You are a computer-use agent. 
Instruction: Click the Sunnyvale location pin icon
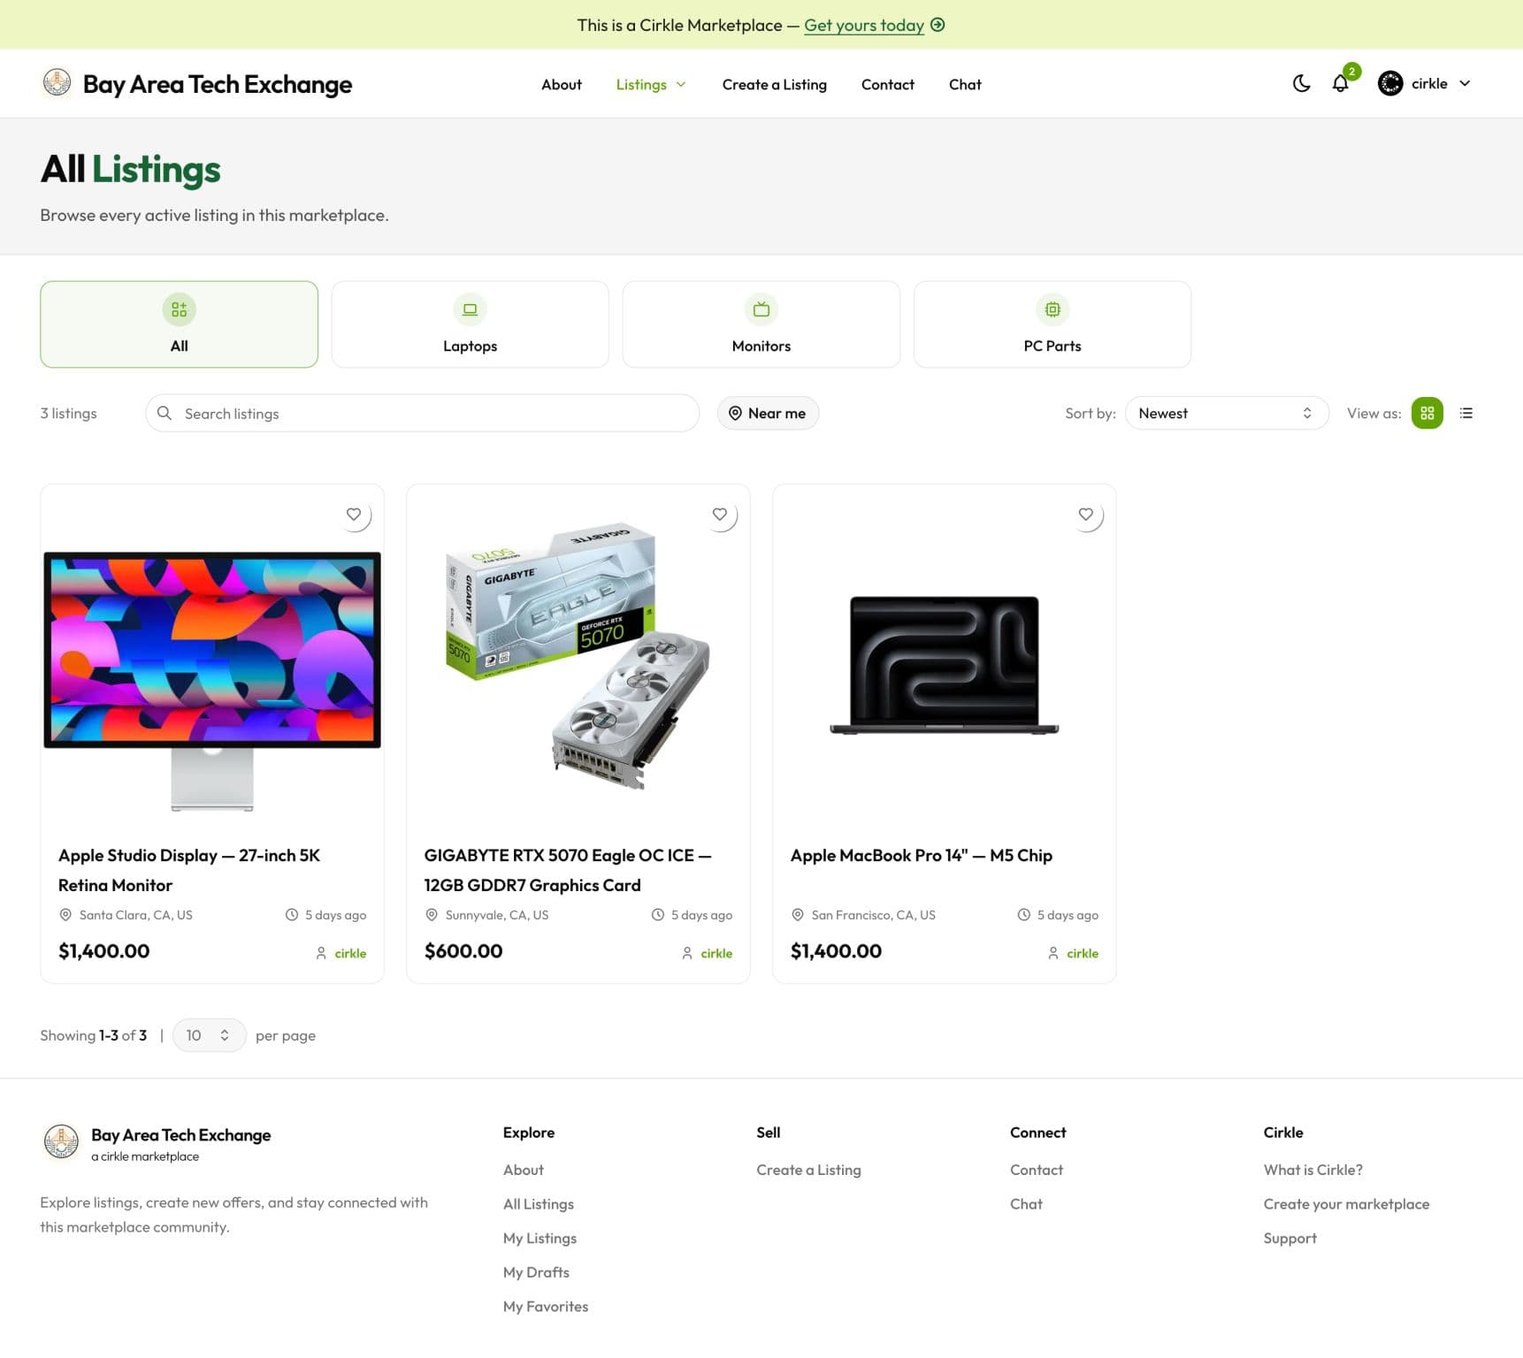[432, 915]
